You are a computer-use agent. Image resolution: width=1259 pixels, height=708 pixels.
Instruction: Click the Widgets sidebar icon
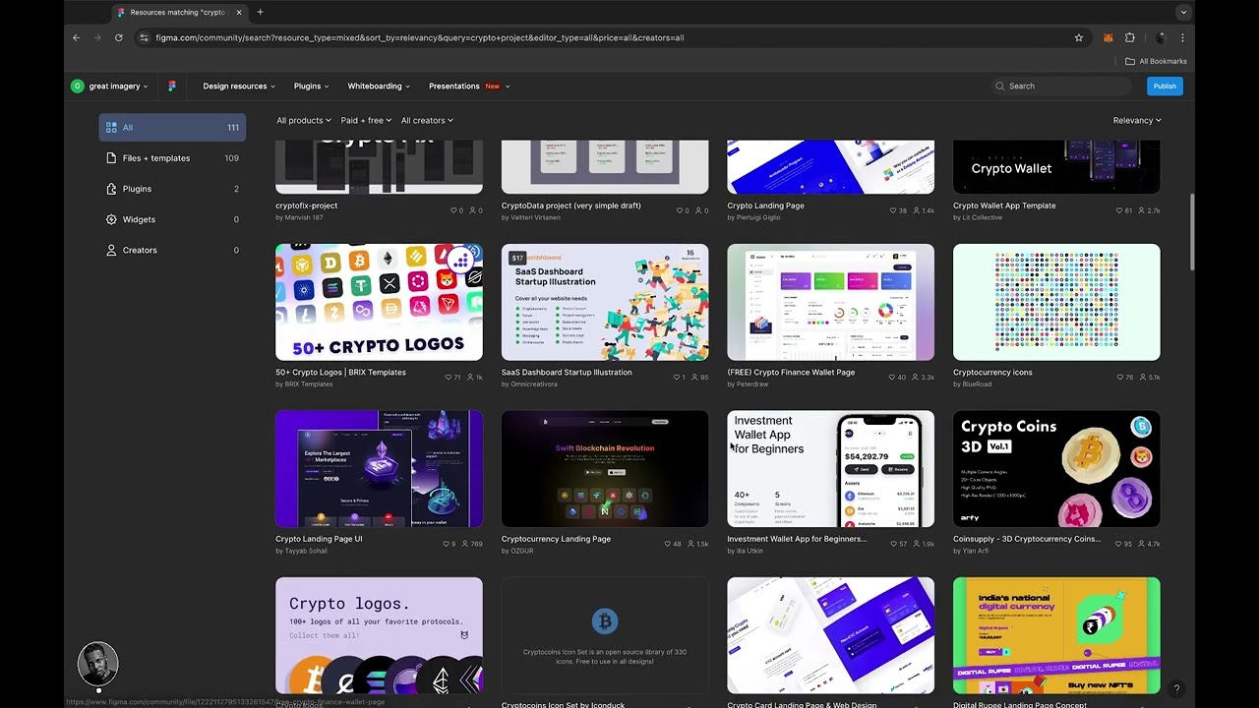[x=111, y=219]
